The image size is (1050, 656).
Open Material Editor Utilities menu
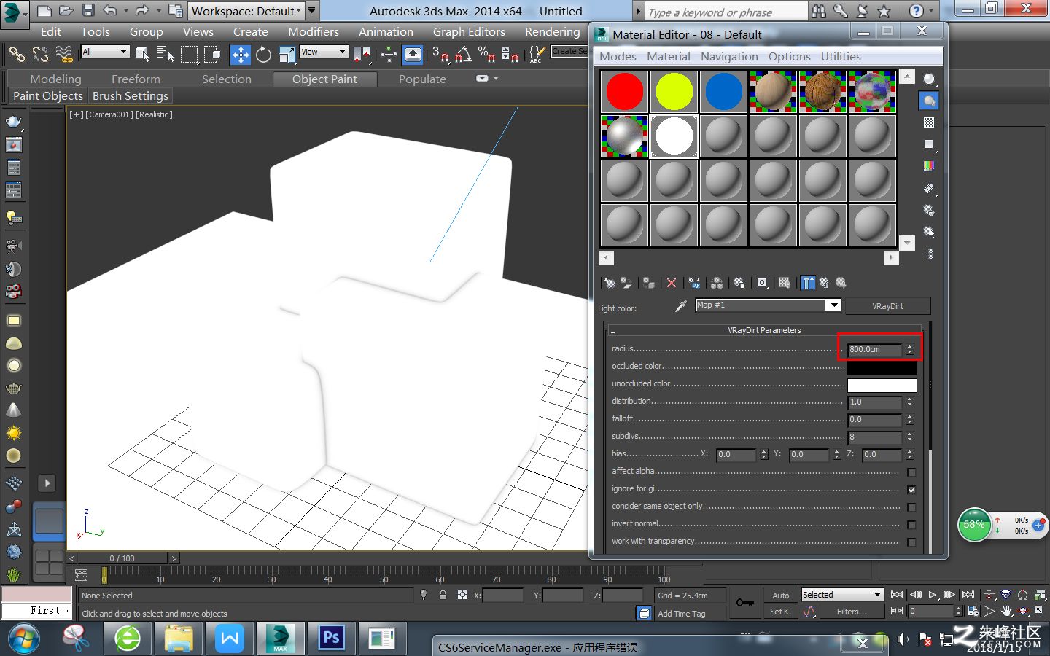(841, 57)
